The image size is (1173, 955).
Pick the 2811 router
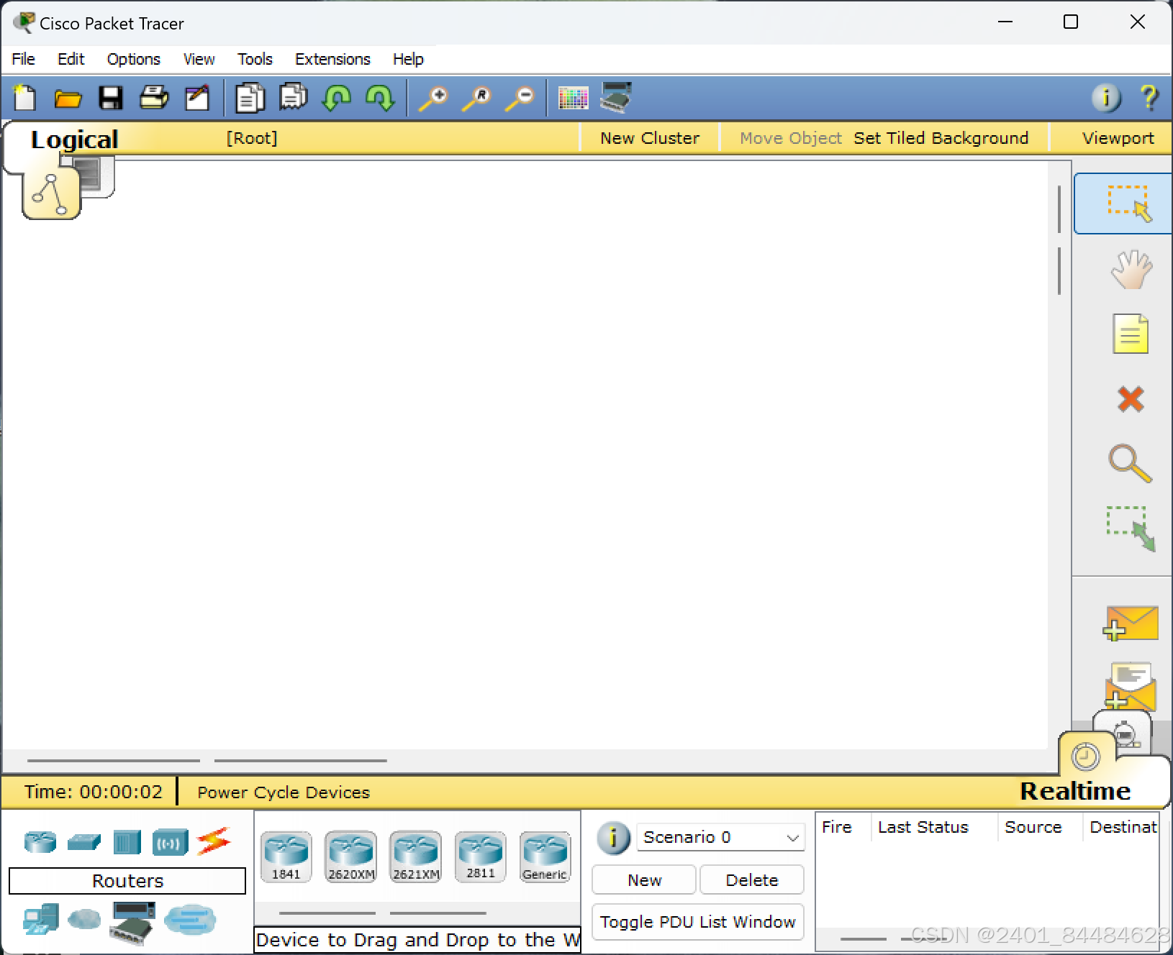pyautogui.click(x=480, y=856)
